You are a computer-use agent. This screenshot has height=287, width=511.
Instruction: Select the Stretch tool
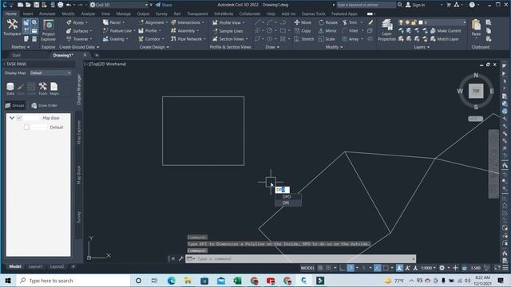click(x=304, y=39)
